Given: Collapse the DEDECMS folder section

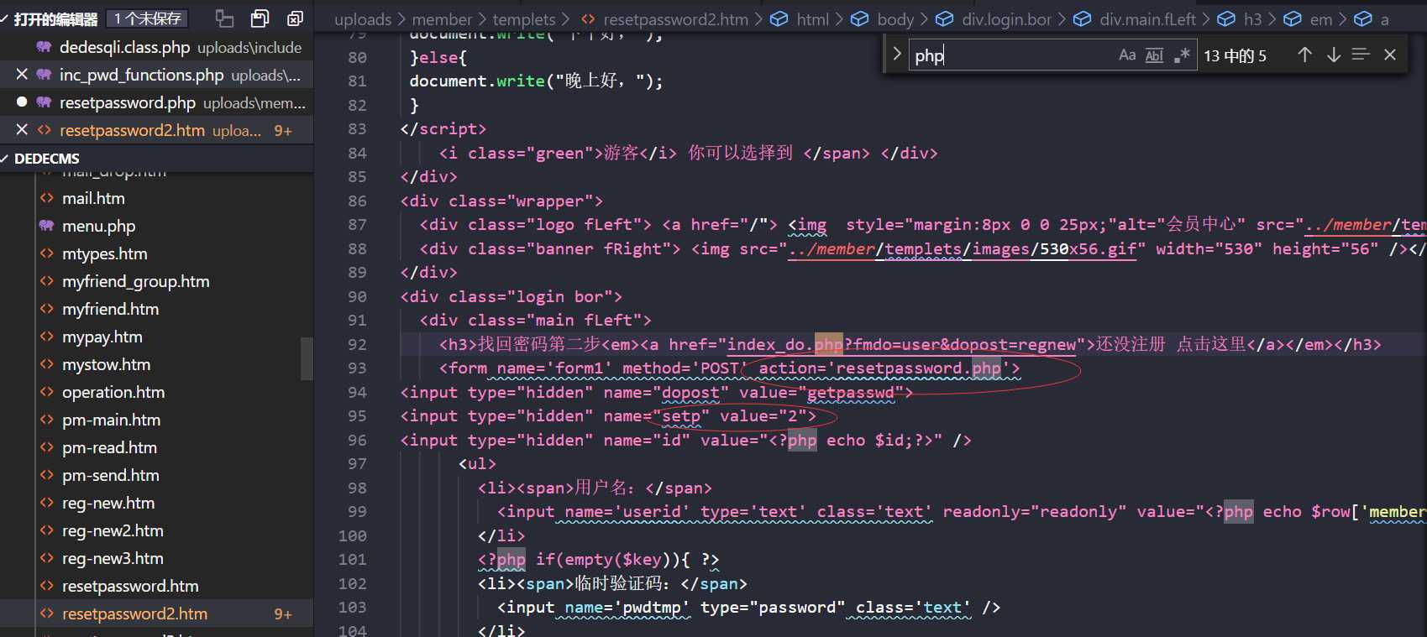Looking at the screenshot, I should [47, 158].
